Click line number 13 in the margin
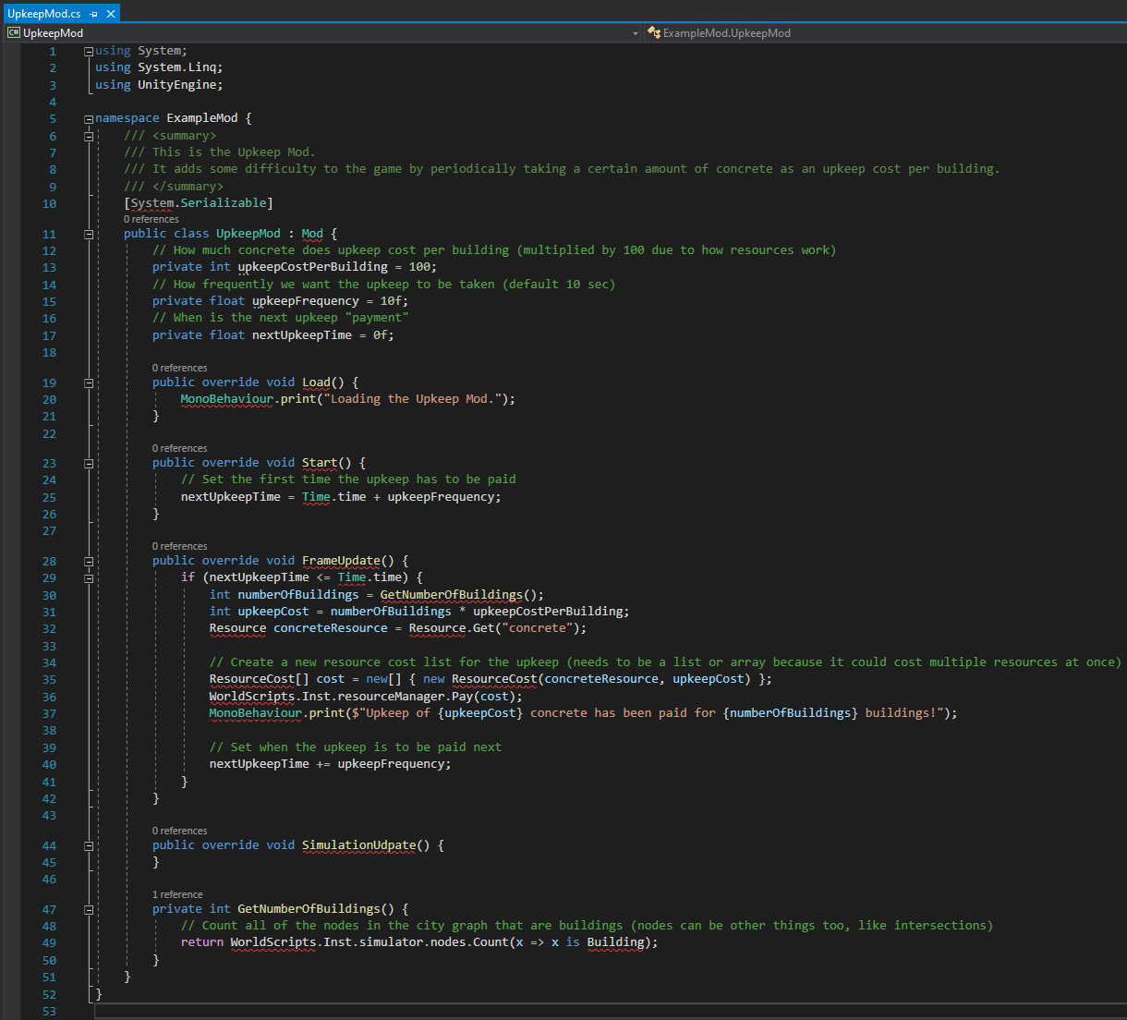This screenshot has height=1020, width=1127. click(49, 268)
